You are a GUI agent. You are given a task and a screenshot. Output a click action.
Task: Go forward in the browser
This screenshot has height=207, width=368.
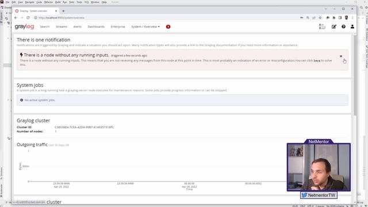pos(22,18)
